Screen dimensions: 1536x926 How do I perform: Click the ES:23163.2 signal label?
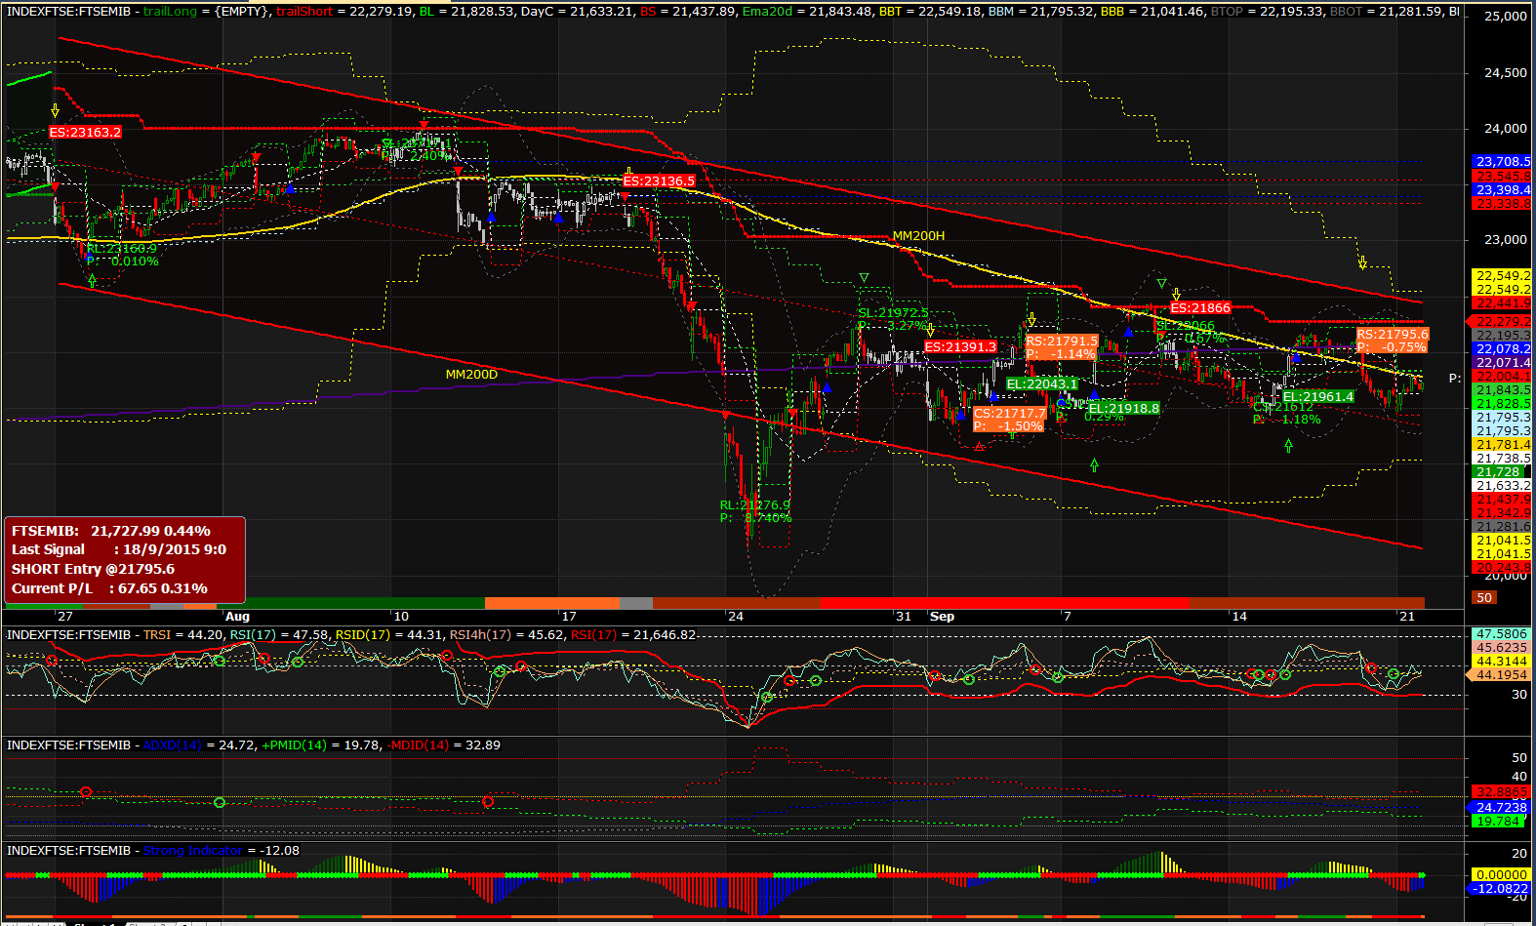[85, 132]
